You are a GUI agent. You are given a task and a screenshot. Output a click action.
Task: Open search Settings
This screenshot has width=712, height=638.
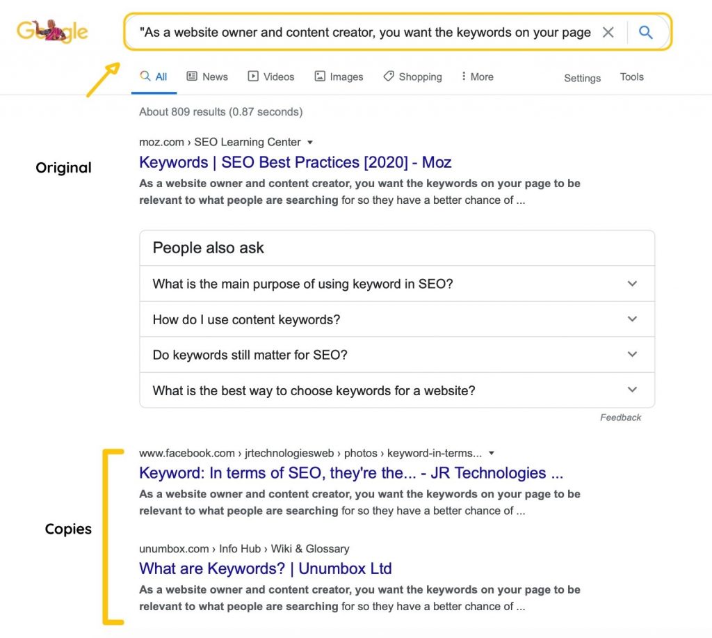point(582,78)
